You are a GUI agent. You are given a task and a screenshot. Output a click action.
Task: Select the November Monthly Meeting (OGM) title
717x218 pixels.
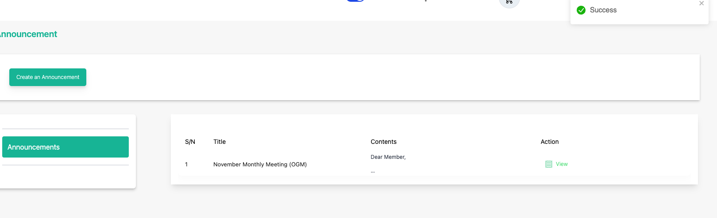coord(260,164)
